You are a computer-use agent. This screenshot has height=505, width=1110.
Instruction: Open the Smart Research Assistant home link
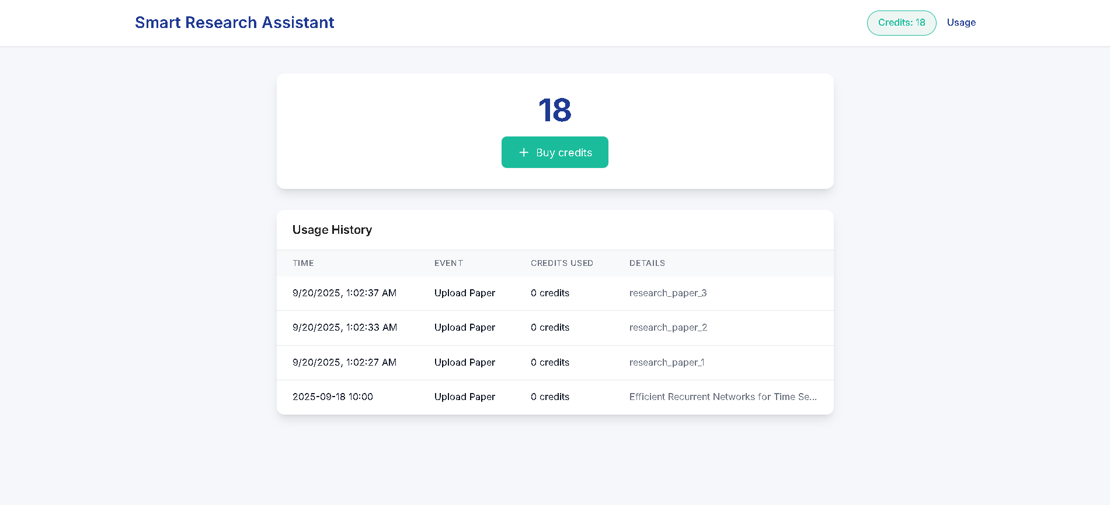(x=234, y=22)
